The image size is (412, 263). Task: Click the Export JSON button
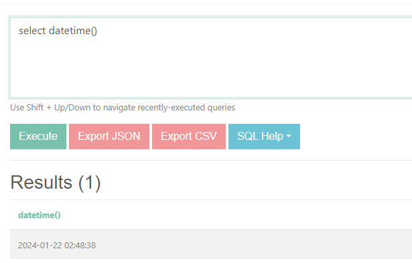pos(109,137)
